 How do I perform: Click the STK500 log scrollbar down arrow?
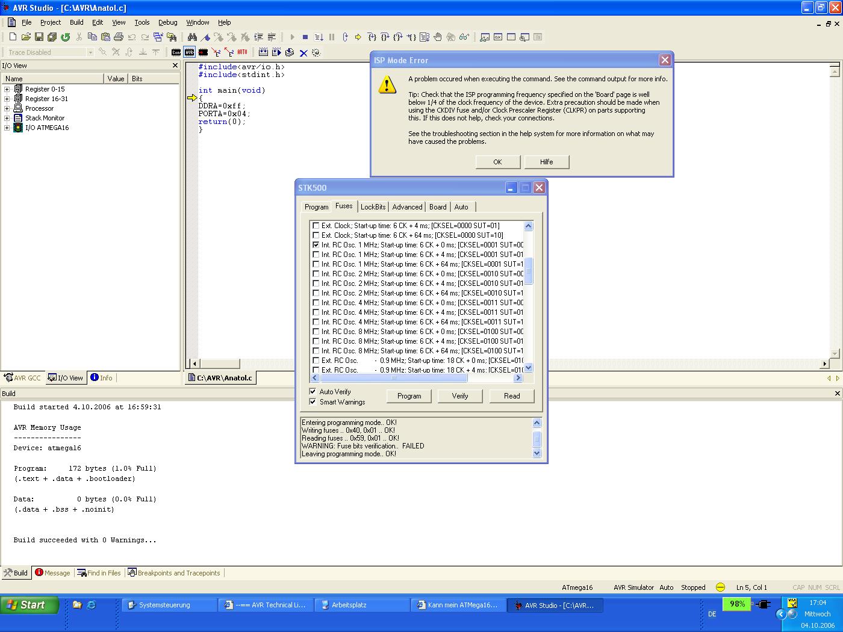(x=537, y=454)
